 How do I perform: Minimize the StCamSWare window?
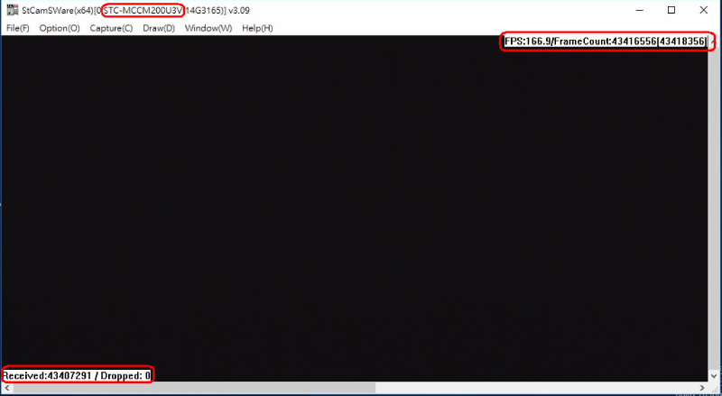[x=630, y=10]
